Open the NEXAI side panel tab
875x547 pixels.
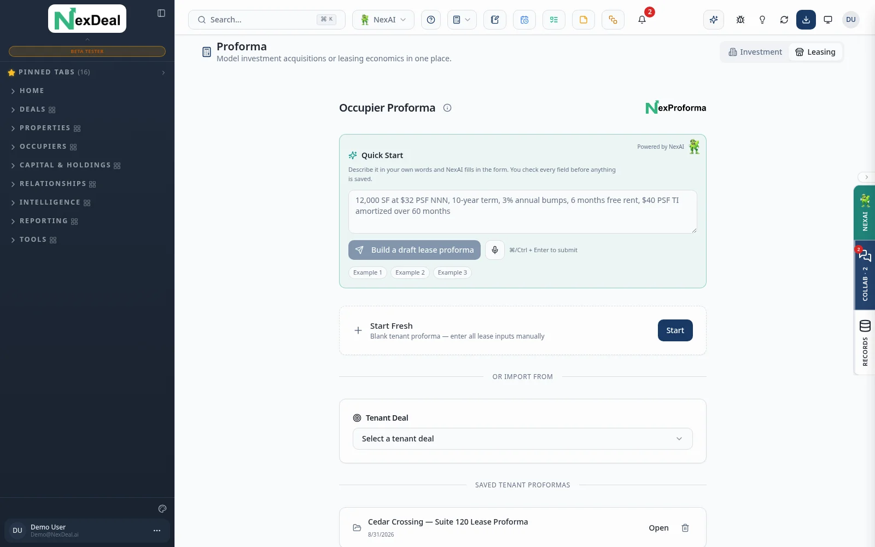[865, 213]
